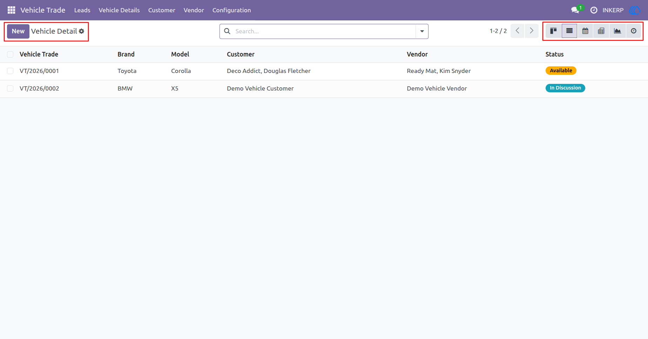Image resolution: width=648 pixels, height=339 pixels.
Task: Click the user avatar logo
Action: coord(635,10)
